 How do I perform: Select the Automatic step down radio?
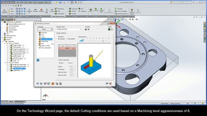coord(59,39)
